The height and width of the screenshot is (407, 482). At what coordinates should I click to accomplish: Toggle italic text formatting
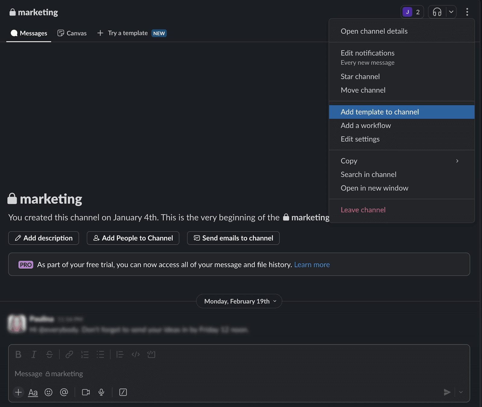(34, 354)
